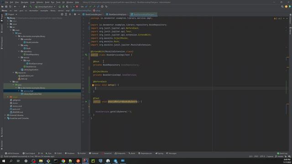Click the Git show history clock icon
292x164 pixels.
click(102, 6)
